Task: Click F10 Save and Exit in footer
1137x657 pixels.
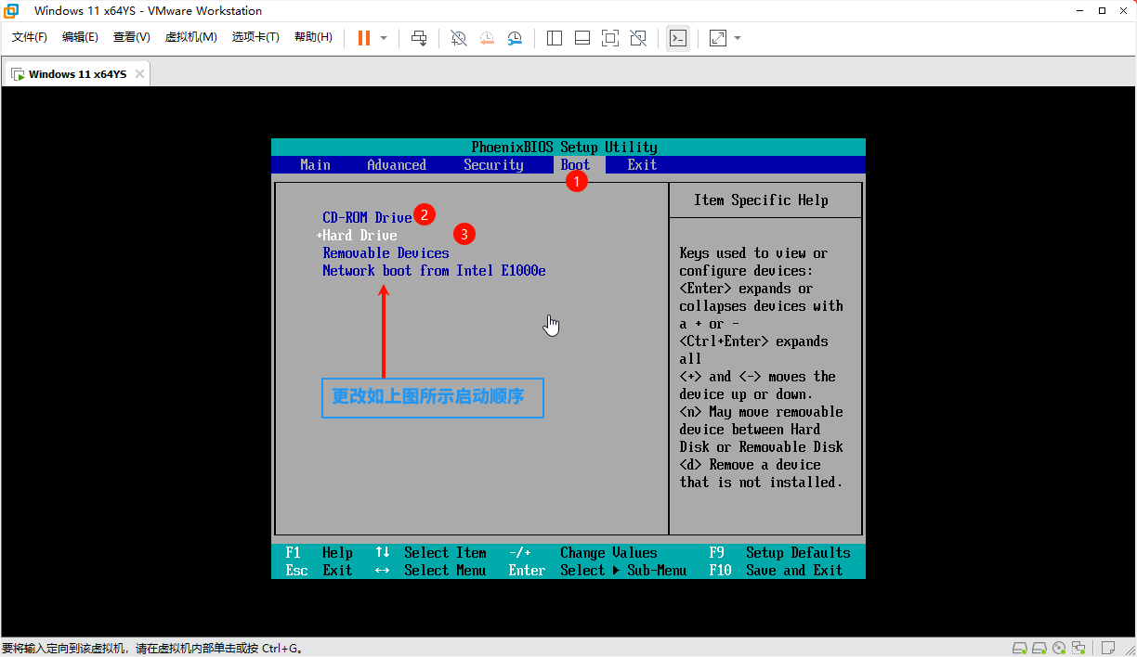Action: coord(776,571)
